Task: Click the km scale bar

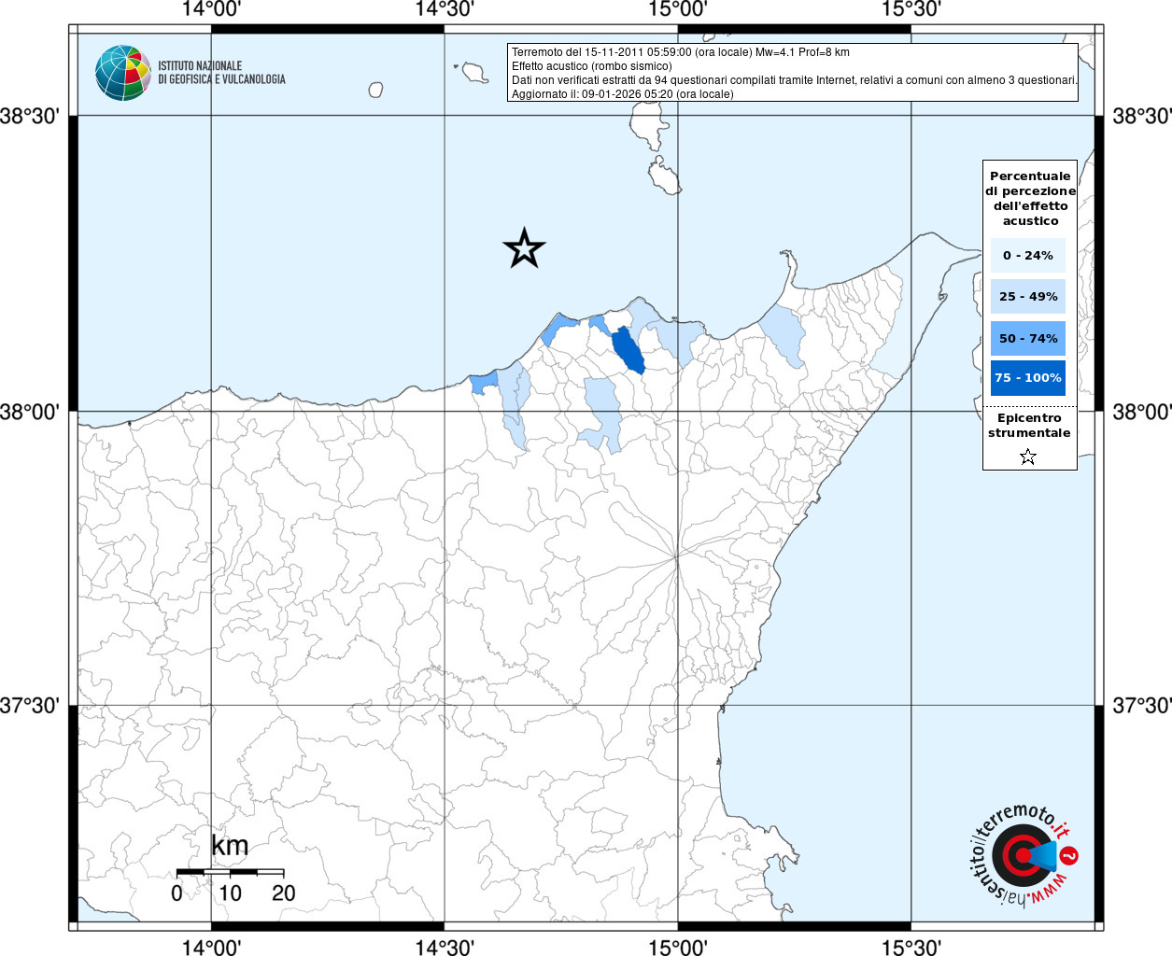Action: pyautogui.click(x=230, y=872)
